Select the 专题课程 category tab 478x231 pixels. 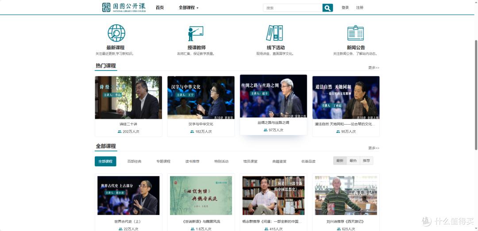coord(163,161)
